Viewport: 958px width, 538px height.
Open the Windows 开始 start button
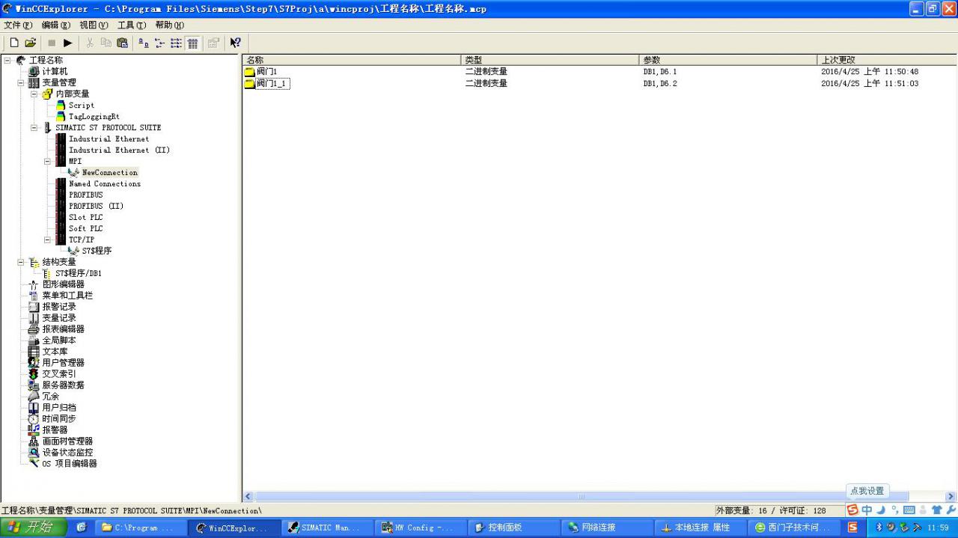pyautogui.click(x=34, y=528)
